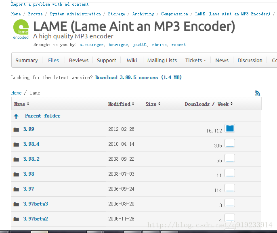277x233 pixels.
Task: Sort the file list by Name
Action: [21, 104]
